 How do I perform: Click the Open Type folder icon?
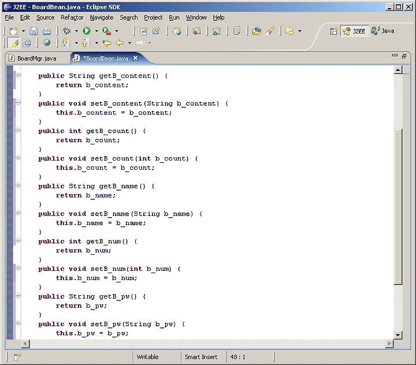coord(257,31)
